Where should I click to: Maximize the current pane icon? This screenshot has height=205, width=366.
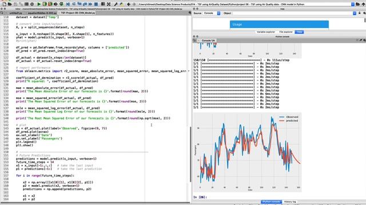pyautogui.click(x=103, y=4)
